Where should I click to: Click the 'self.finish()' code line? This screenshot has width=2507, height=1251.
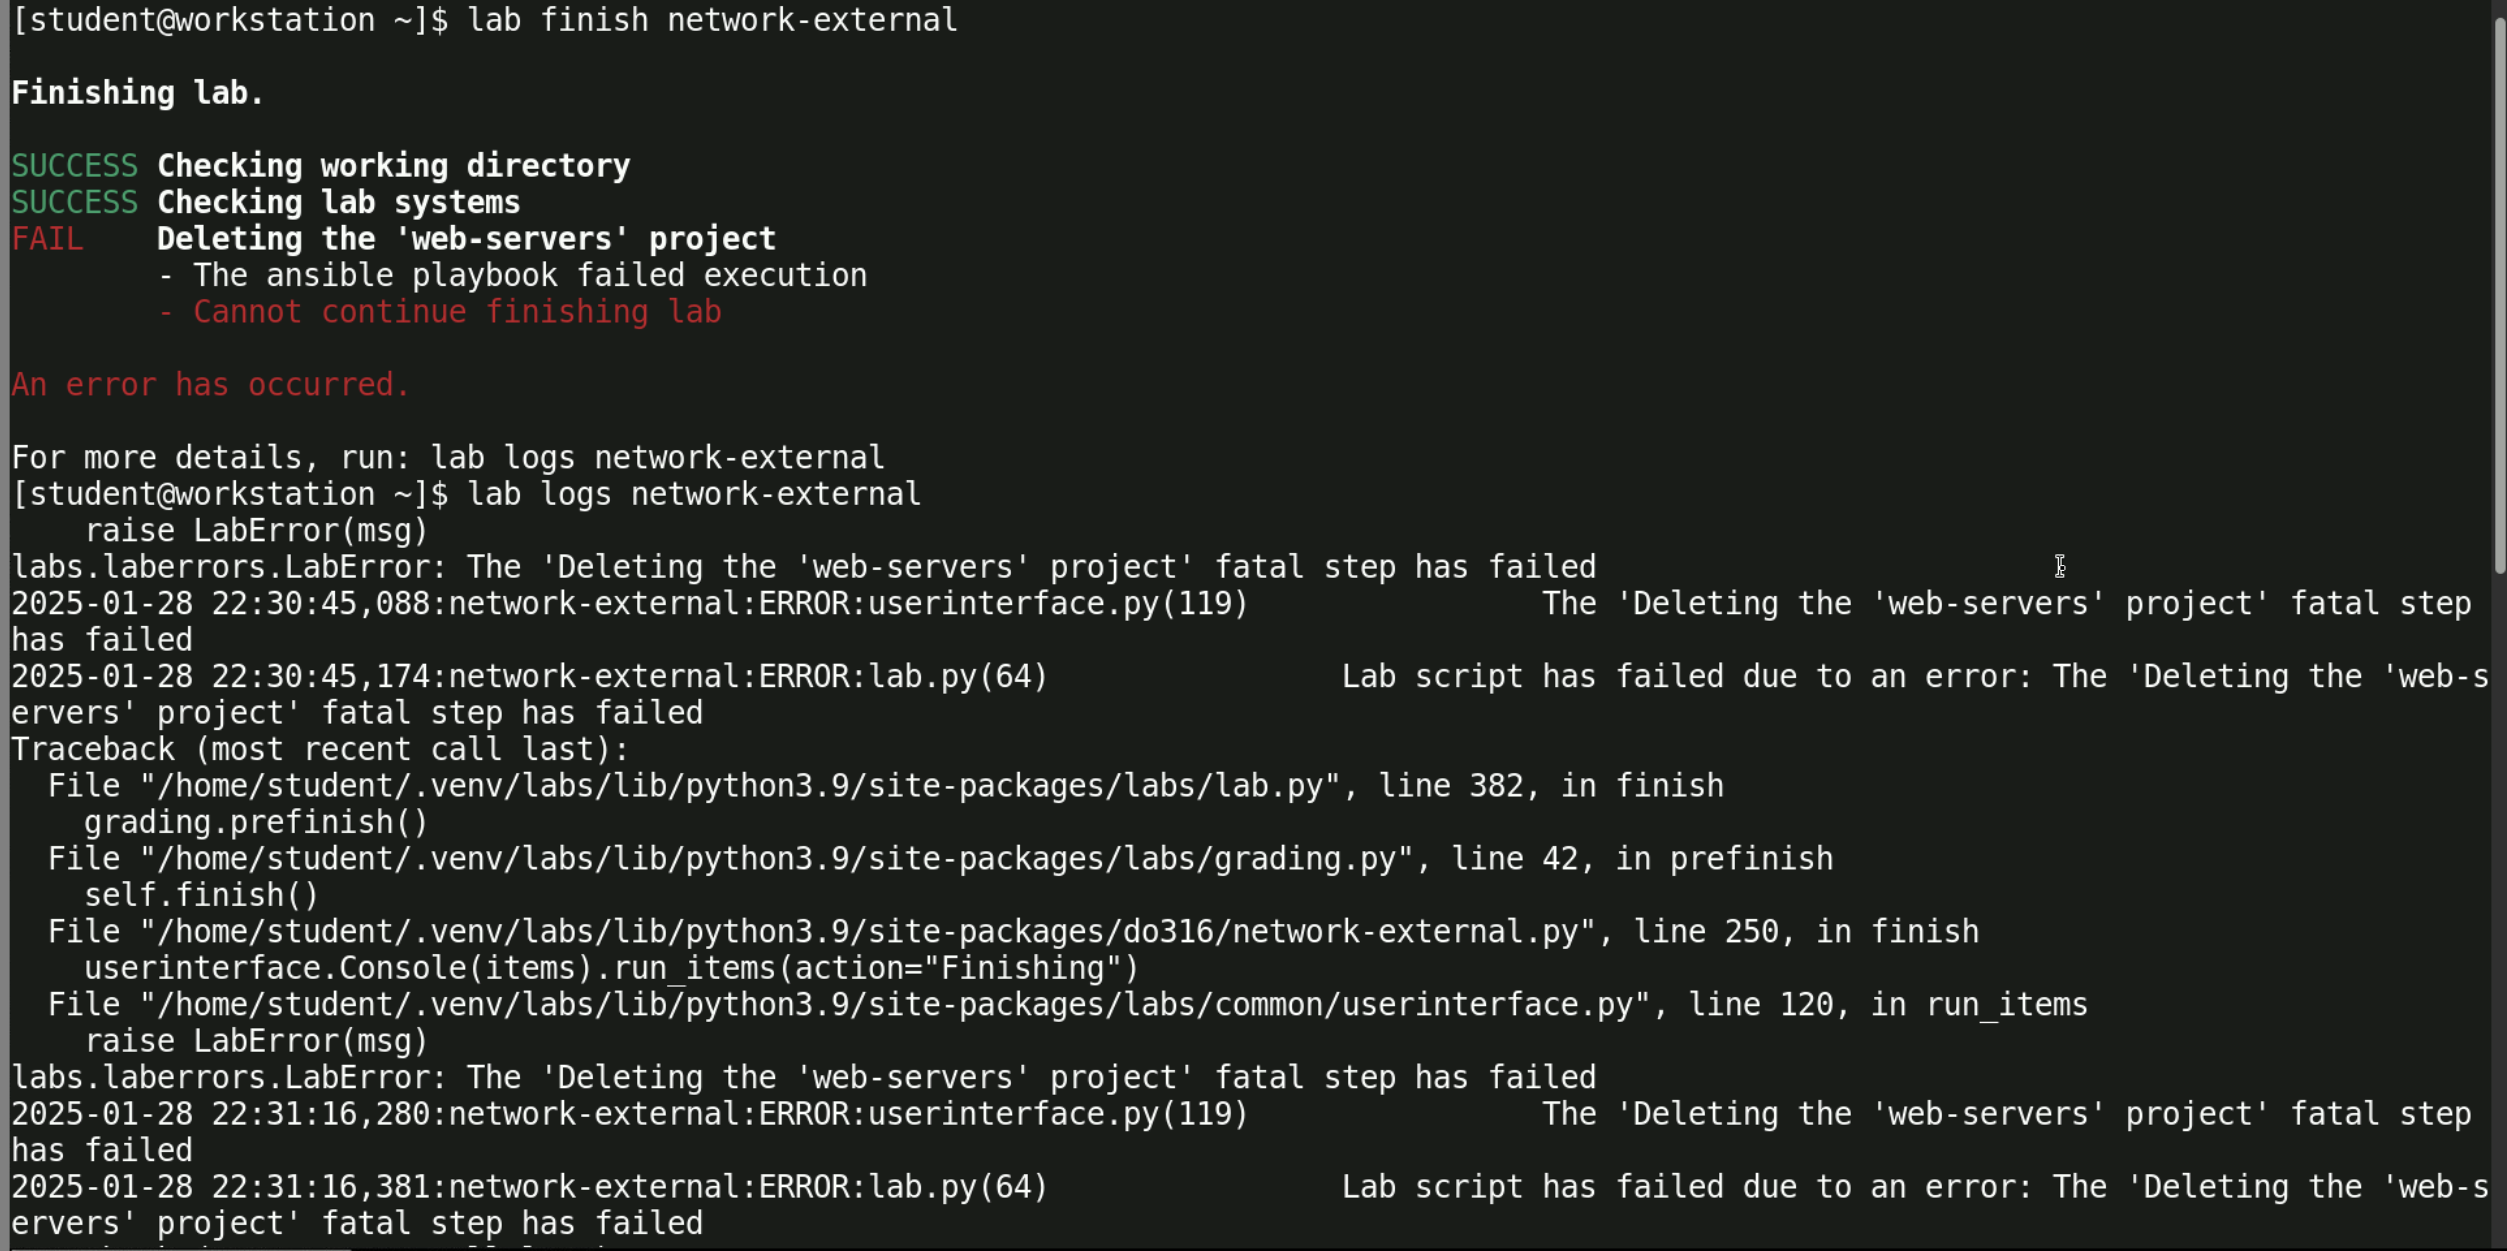tap(201, 895)
